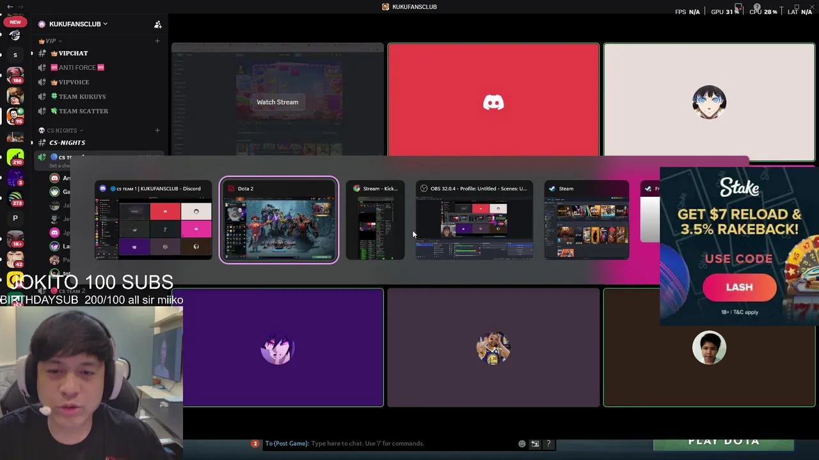Screen dimensions: 819x460
Task: Click the Discord icon in switcher title
Action: (x=103, y=188)
